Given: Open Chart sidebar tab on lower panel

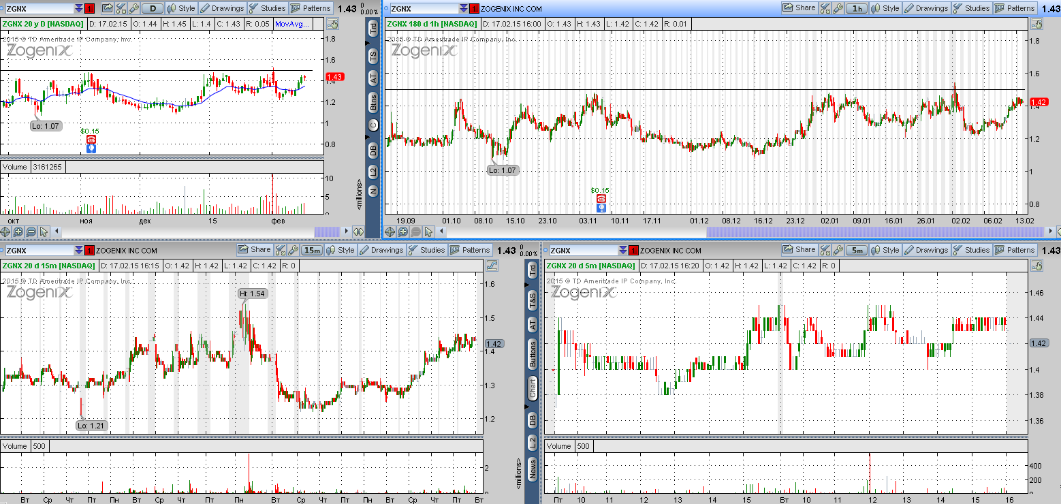Looking at the screenshot, I should tap(533, 388).
